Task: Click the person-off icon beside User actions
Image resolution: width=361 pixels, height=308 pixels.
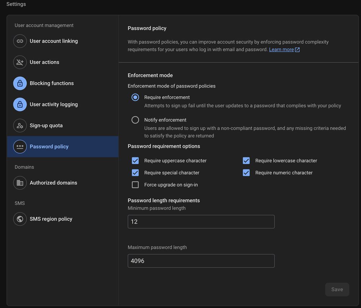Action: [20, 62]
